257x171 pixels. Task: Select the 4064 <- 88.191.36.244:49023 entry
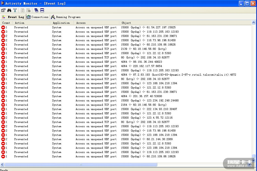(x=141, y=62)
